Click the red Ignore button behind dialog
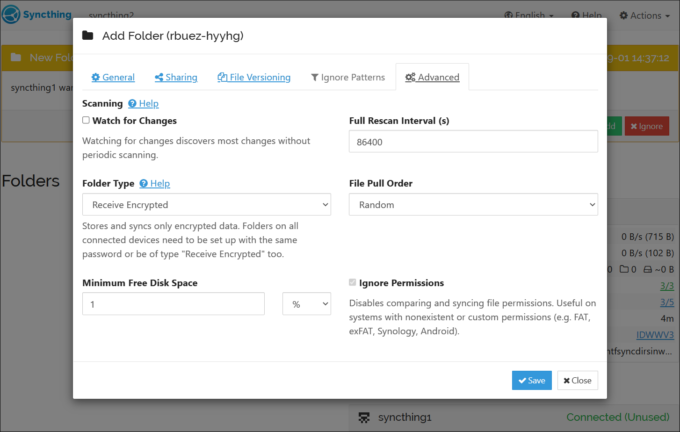The height and width of the screenshot is (432, 680). (647, 126)
